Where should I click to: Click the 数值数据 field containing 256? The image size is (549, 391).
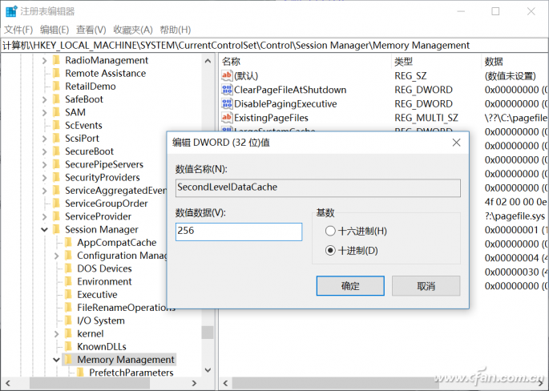point(239,232)
